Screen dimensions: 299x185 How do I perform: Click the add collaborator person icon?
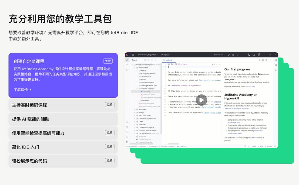(249, 55)
